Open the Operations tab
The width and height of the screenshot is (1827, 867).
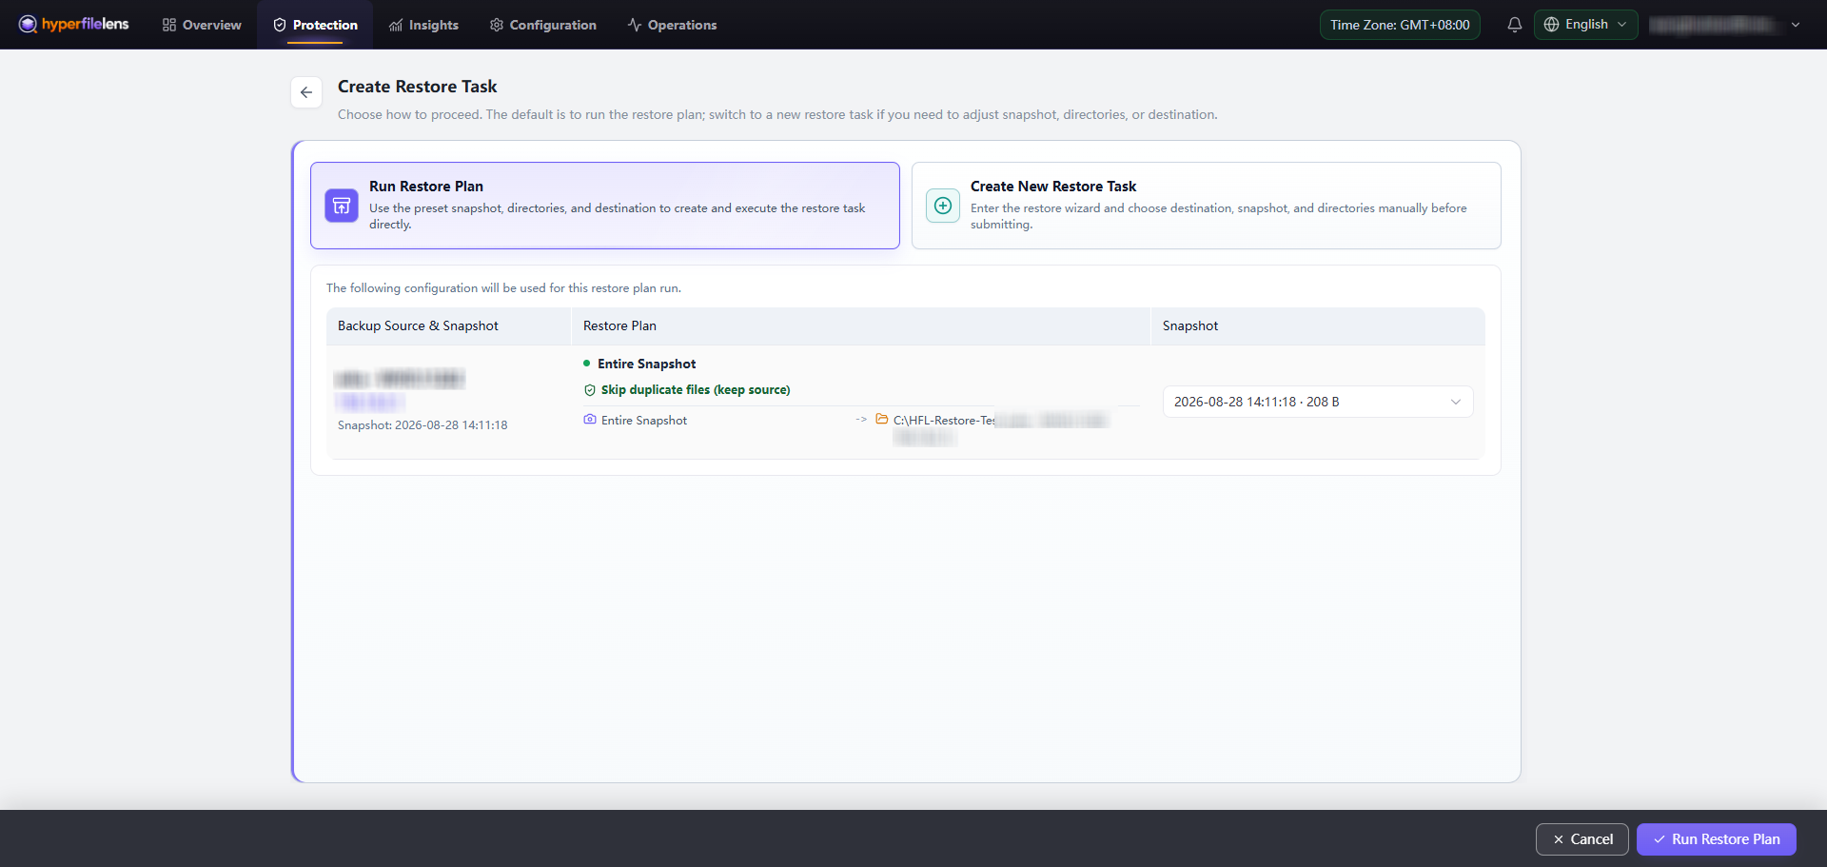click(x=672, y=25)
